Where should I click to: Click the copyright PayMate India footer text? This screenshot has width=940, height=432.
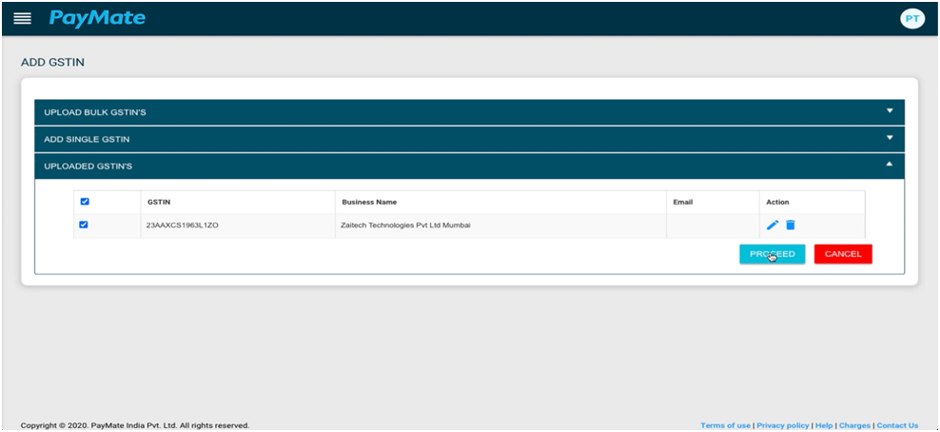[135, 425]
